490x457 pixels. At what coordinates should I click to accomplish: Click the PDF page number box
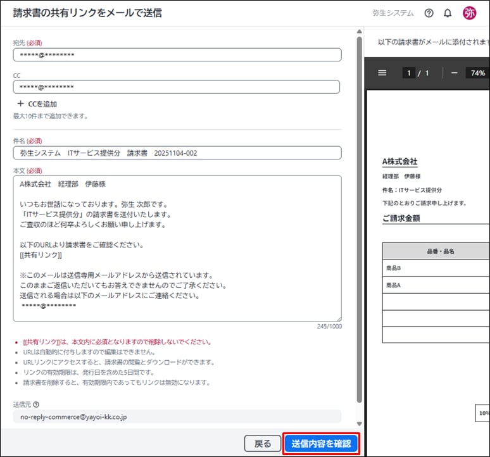(409, 73)
